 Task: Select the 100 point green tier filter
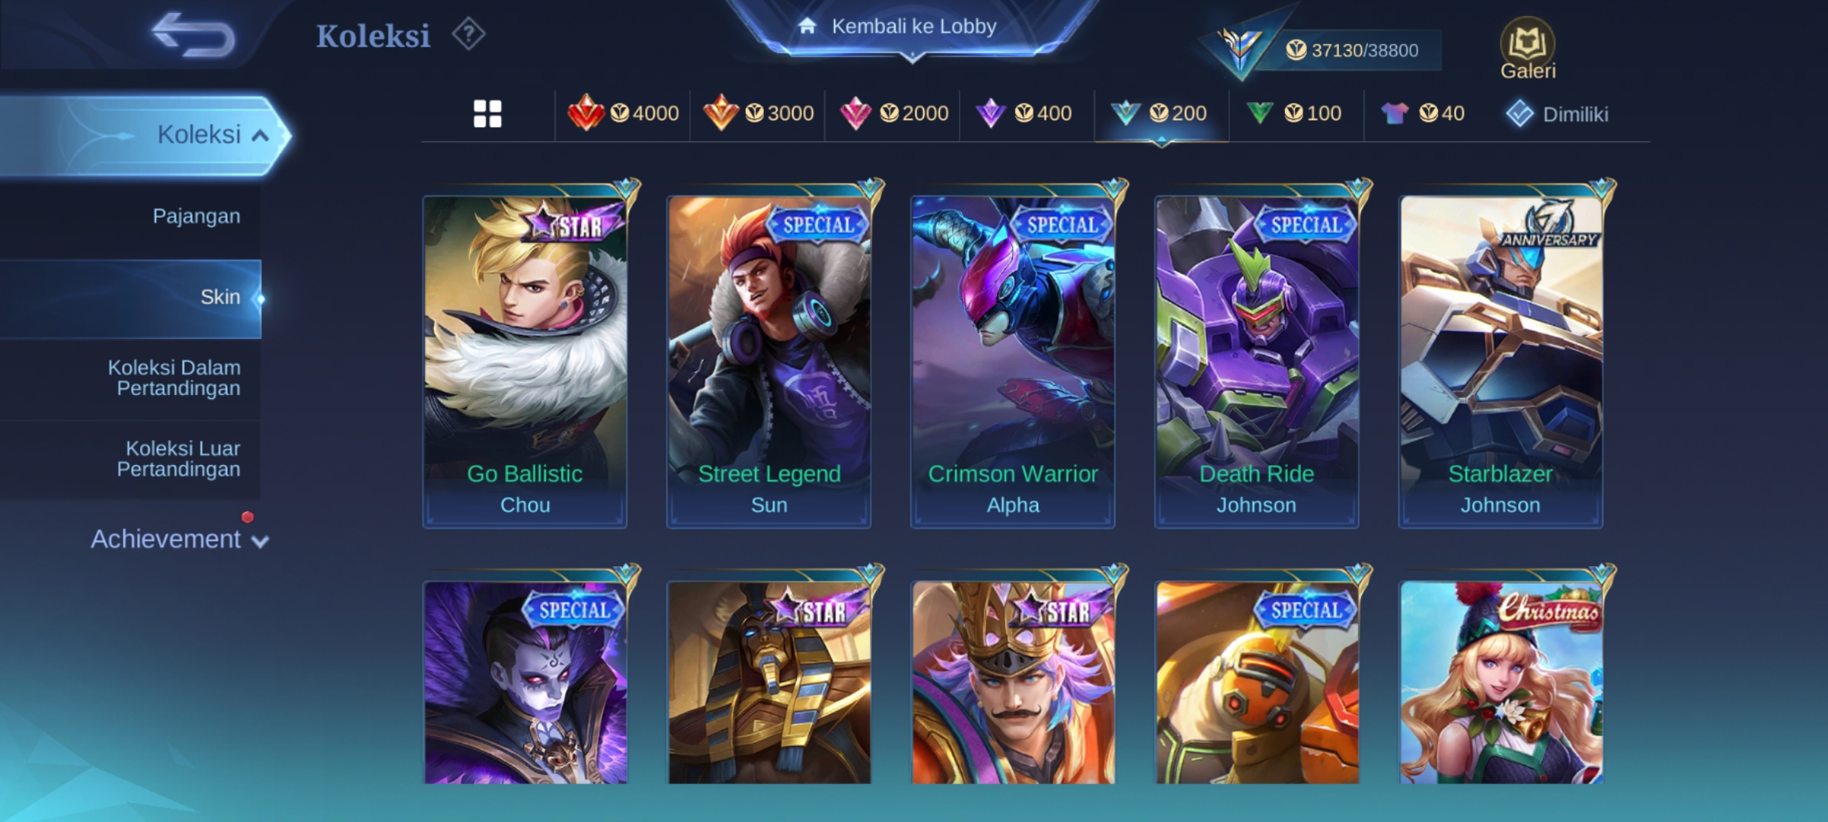coord(1294,113)
